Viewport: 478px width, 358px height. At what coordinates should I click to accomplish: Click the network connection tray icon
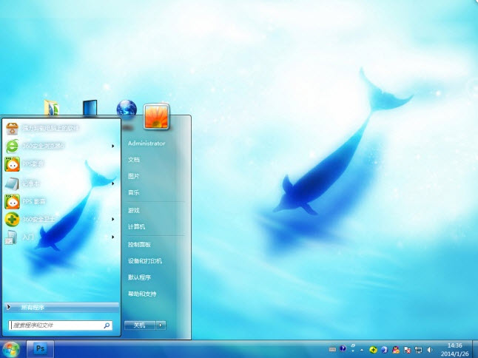pos(419,350)
